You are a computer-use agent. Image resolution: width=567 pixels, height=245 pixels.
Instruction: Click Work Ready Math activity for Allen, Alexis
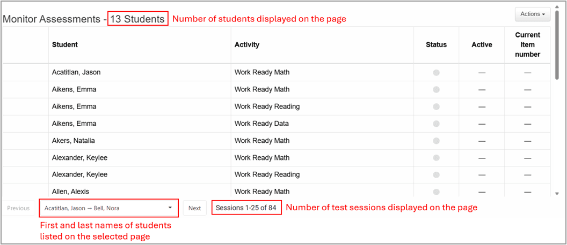(262, 192)
